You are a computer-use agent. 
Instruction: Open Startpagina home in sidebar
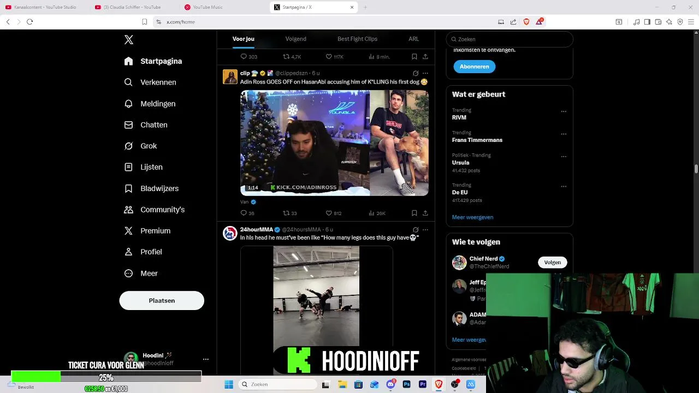[x=153, y=61]
